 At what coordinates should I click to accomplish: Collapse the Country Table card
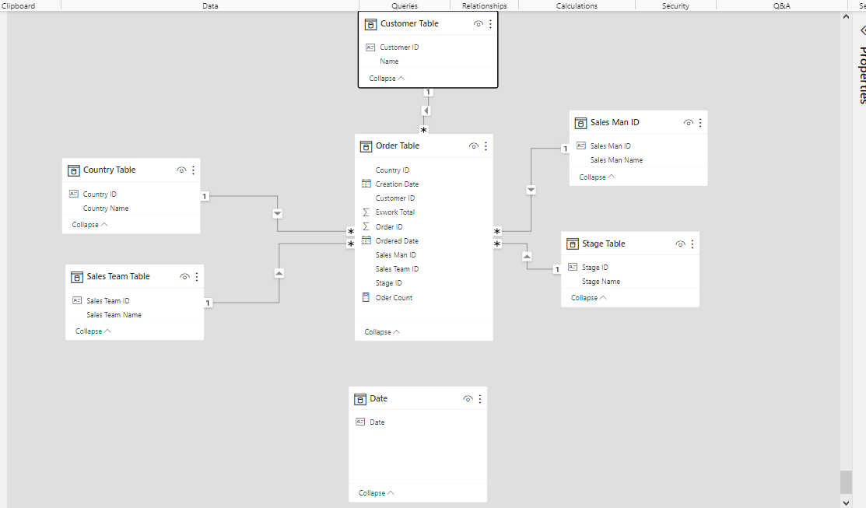(x=89, y=225)
